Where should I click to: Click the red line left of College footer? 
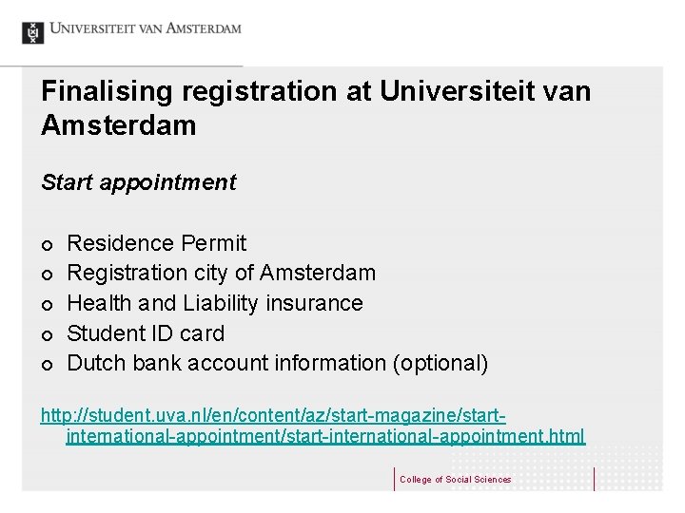[394, 479]
